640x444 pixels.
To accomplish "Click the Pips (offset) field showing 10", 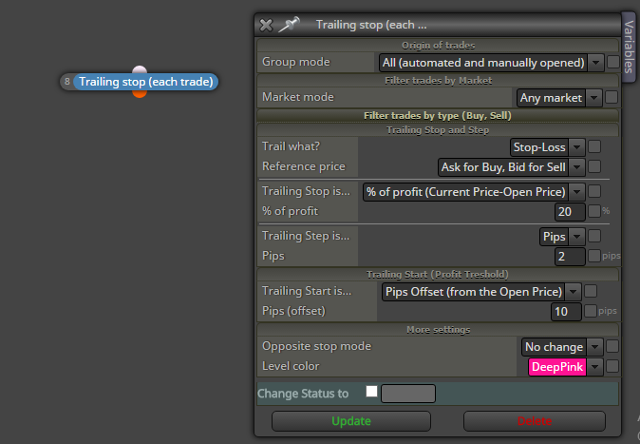I will pyautogui.click(x=566, y=312).
